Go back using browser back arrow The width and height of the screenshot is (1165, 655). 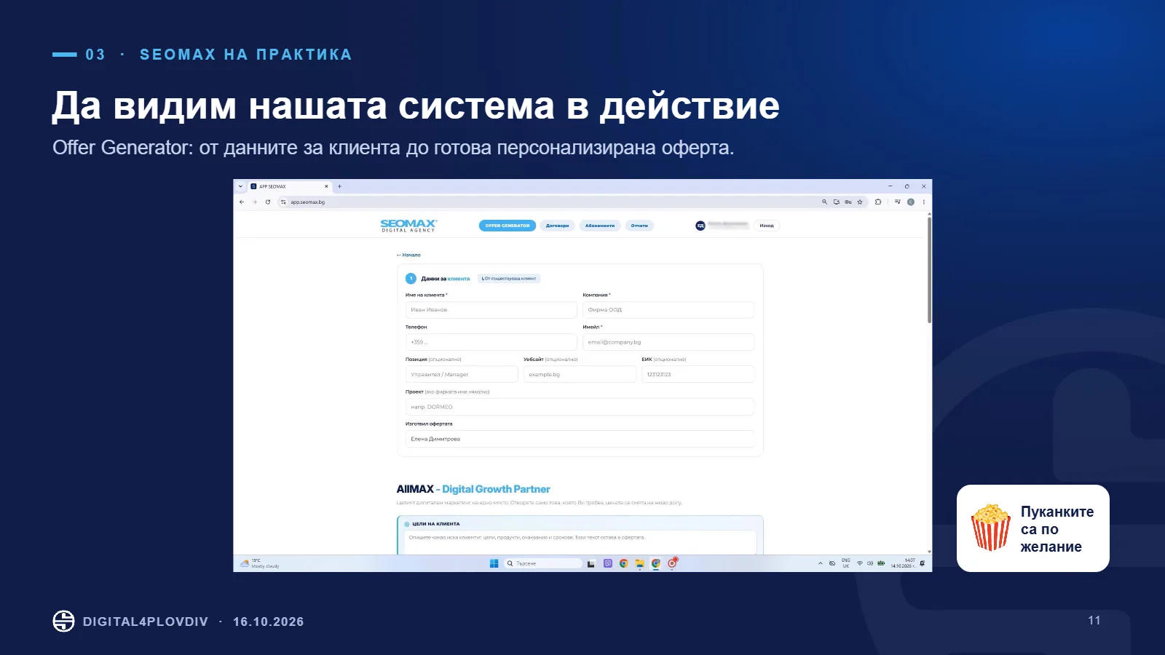242,202
